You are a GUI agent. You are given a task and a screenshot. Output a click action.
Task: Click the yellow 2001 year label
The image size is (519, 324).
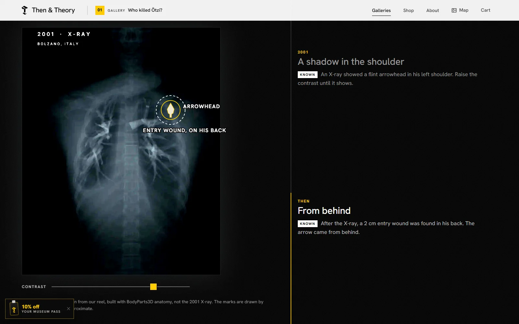click(x=303, y=52)
